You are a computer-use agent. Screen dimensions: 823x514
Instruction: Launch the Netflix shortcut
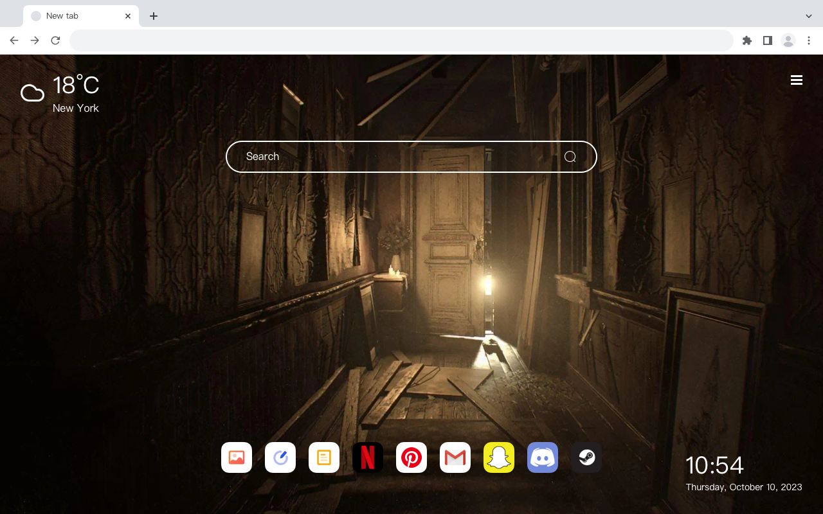tap(368, 457)
